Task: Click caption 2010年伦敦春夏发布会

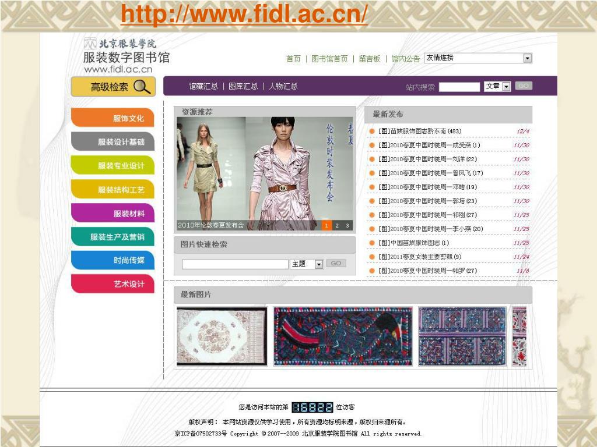Action: pos(210,225)
